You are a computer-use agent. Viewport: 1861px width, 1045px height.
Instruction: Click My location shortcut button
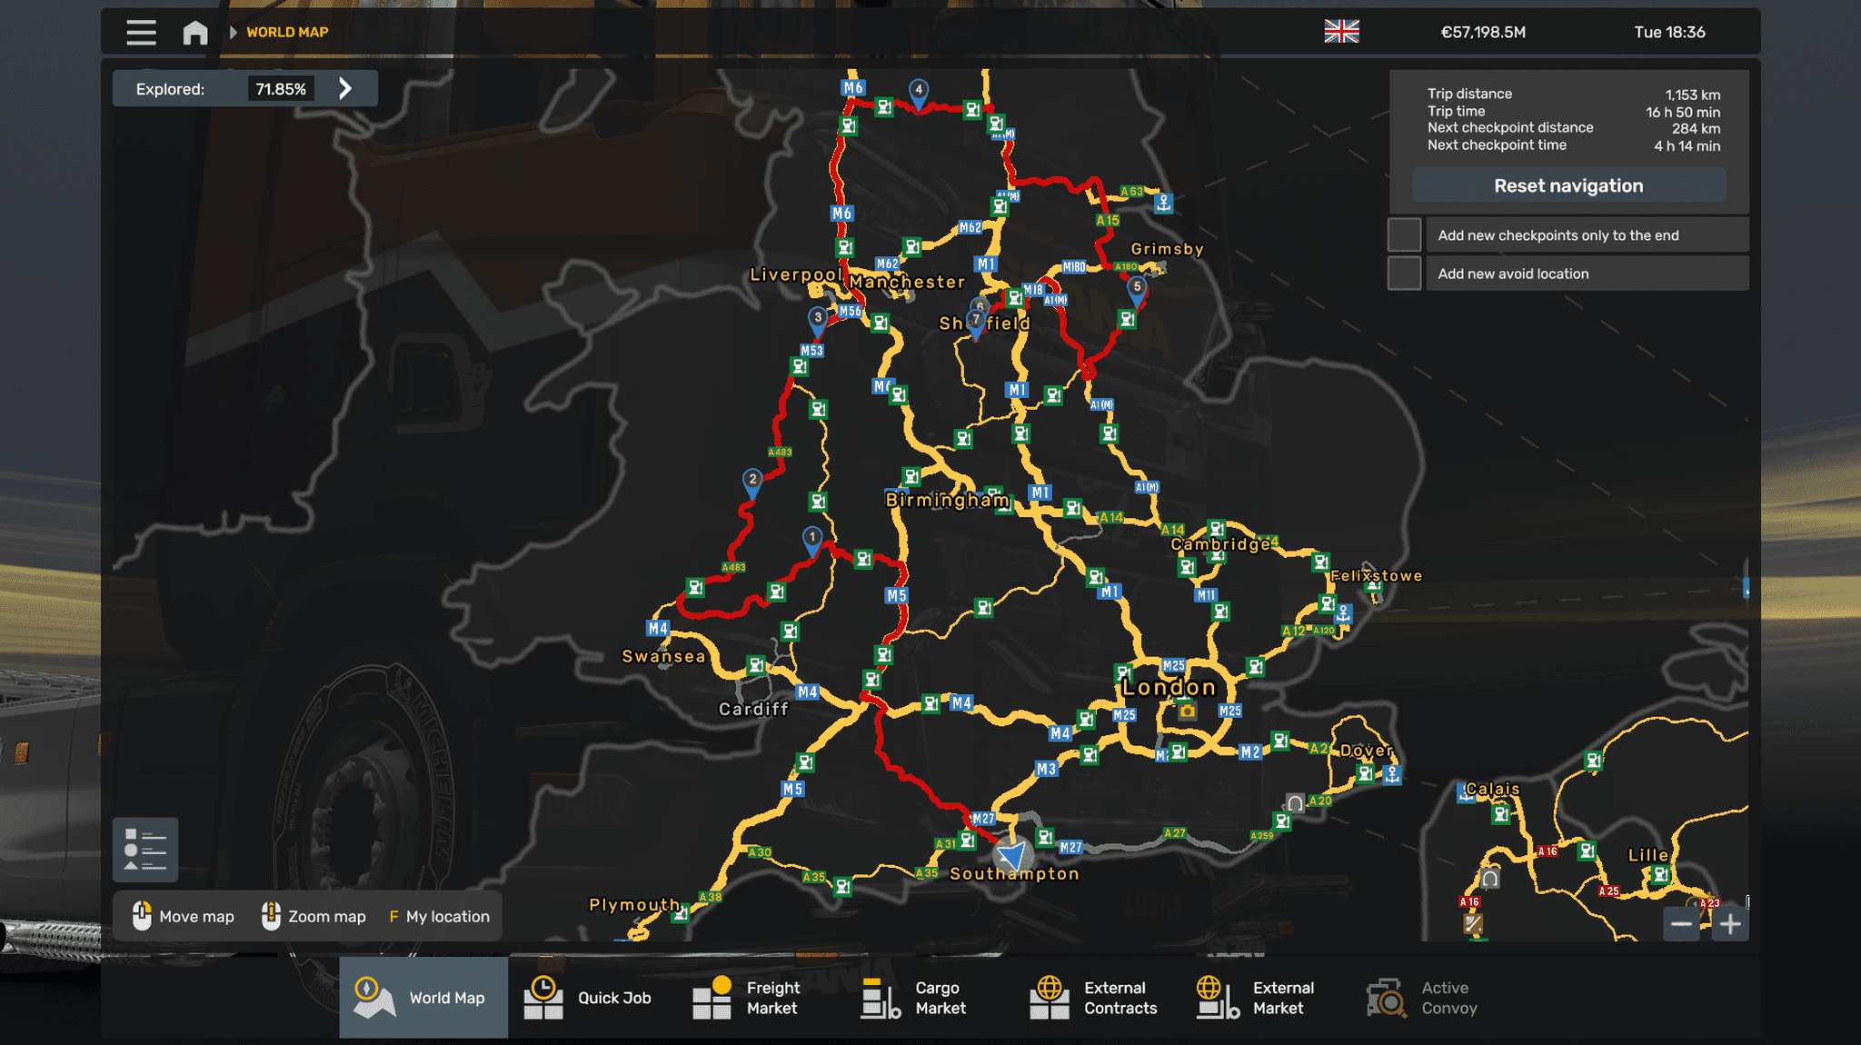pos(440,916)
